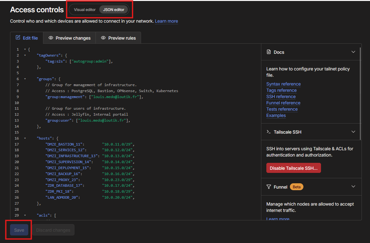Open the Examples link in Docs
This screenshot has height=243, width=370.
(x=276, y=115)
